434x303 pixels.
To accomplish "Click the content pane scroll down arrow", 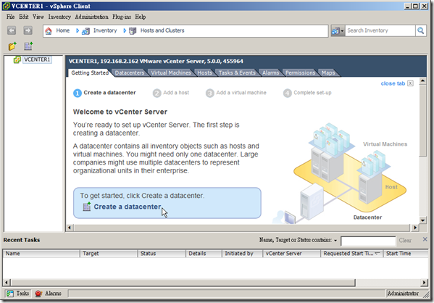I will (x=422, y=220).
